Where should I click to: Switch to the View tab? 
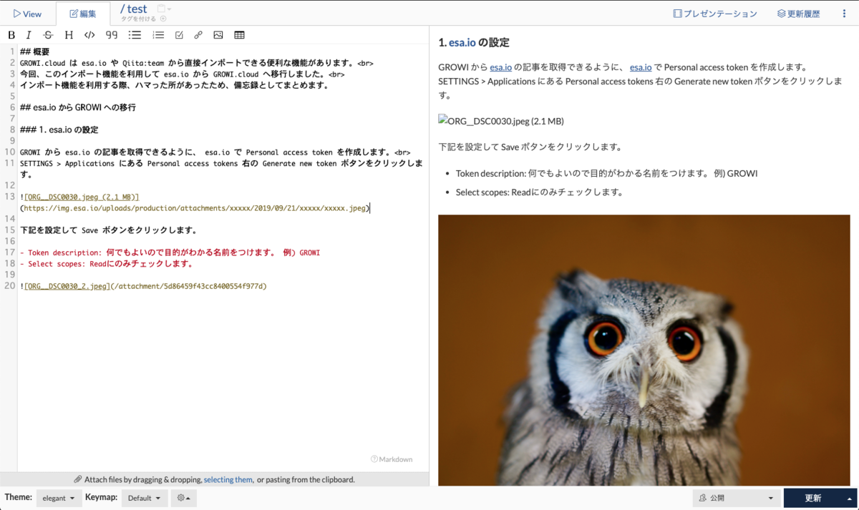(x=26, y=13)
